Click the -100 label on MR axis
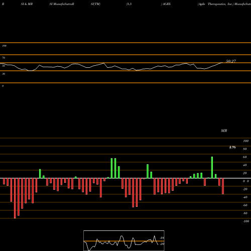The width and height of the screenshot is (251, 251). point(246,221)
